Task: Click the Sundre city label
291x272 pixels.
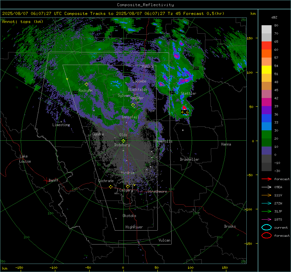Action: pyautogui.click(x=98, y=134)
